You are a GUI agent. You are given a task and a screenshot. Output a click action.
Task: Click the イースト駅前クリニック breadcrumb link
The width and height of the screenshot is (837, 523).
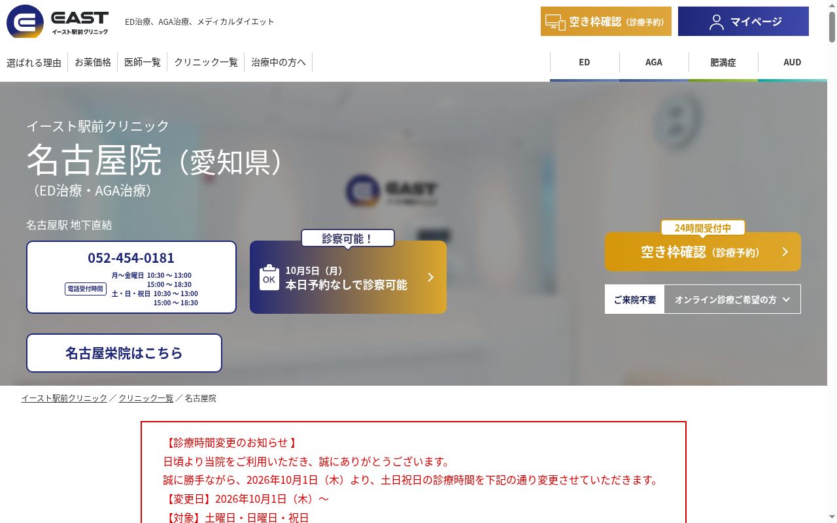click(x=64, y=398)
